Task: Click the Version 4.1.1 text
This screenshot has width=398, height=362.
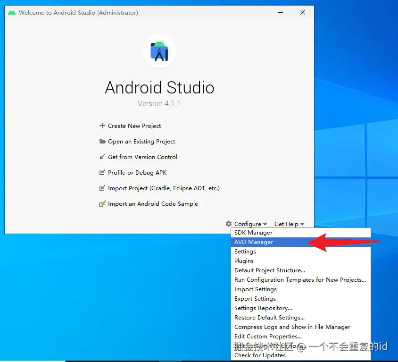Action: tap(159, 103)
